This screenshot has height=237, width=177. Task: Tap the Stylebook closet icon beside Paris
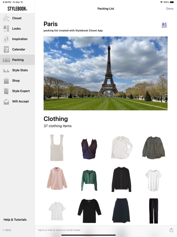point(164,25)
